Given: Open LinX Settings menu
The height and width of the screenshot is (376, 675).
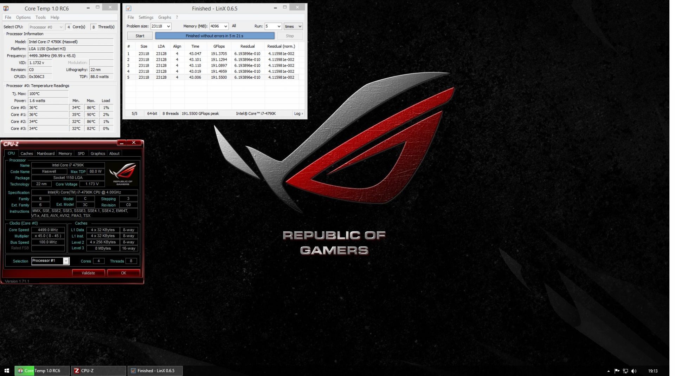Looking at the screenshot, I should (x=146, y=17).
